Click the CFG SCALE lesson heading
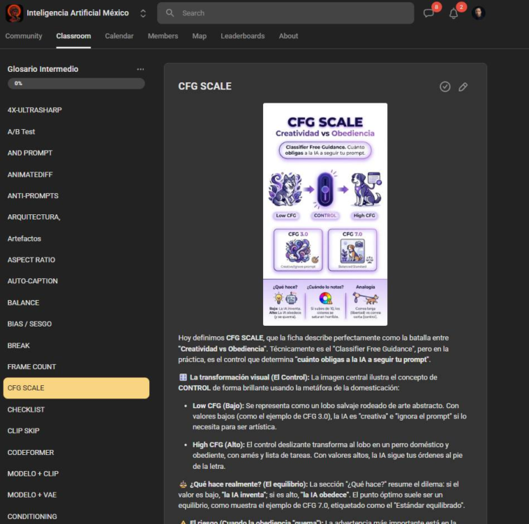Viewport: 529px width, 524px height. (205, 87)
